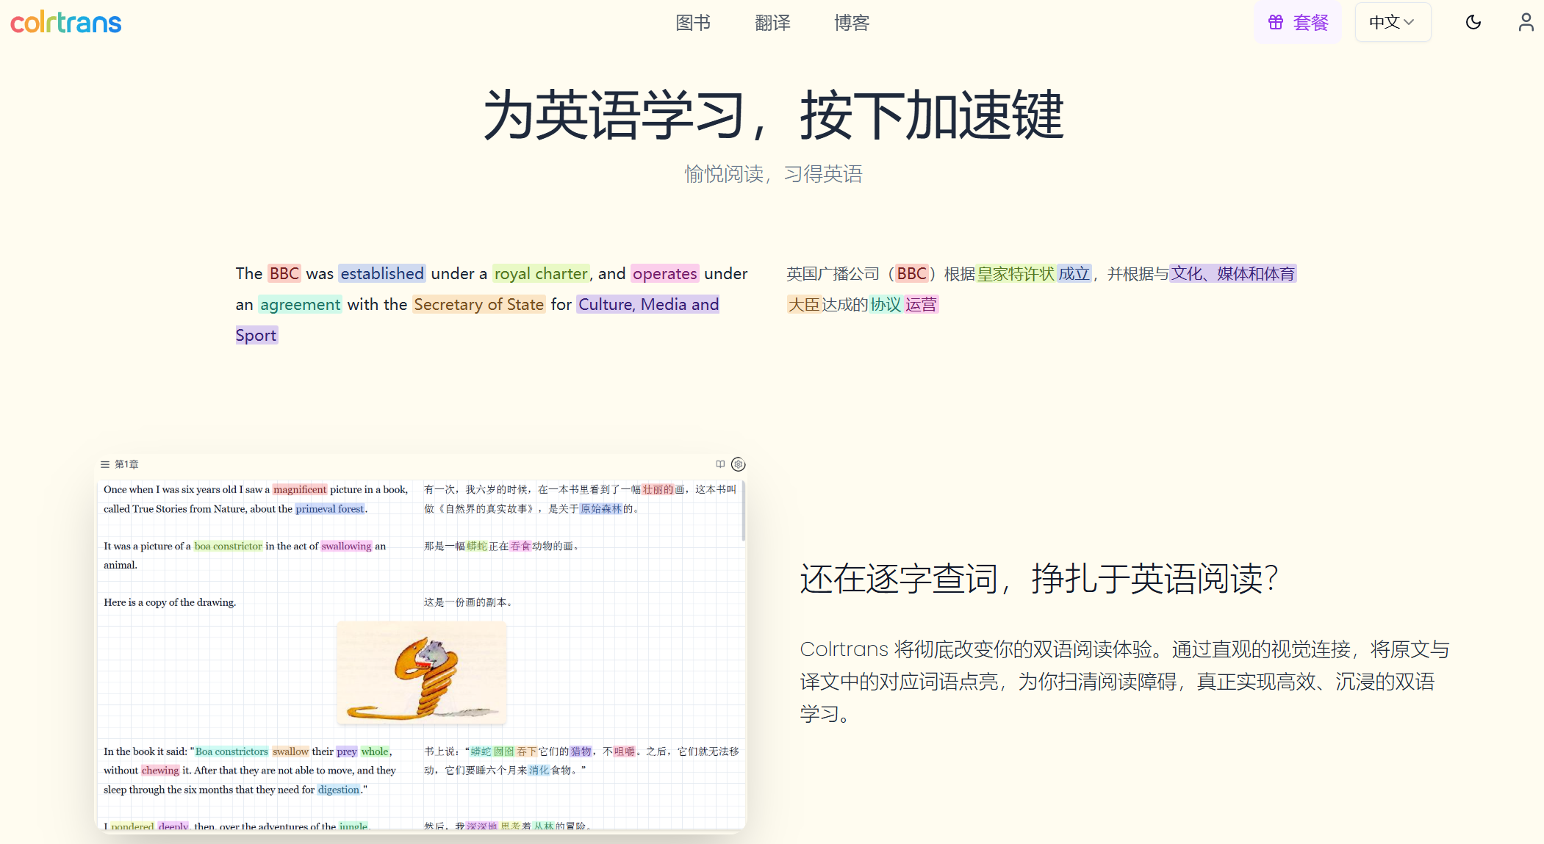Click the gift icon beside 套餐
This screenshot has width=1544, height=844.
coord(1276,22)
